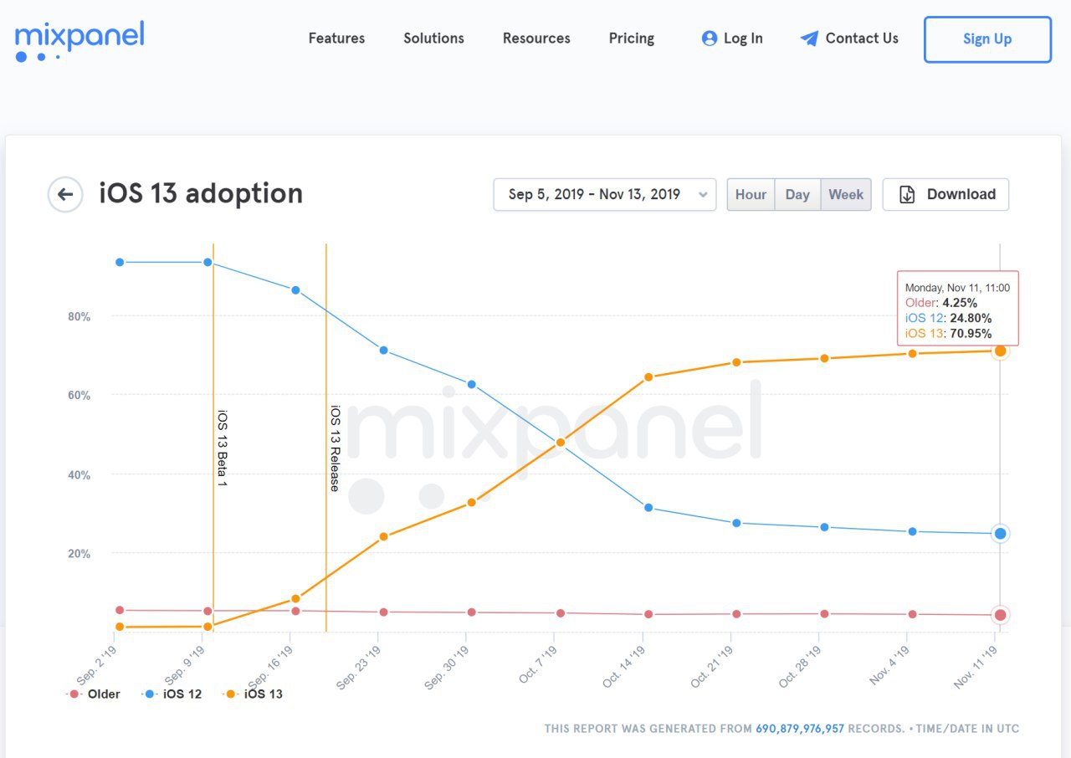Image resolution: width=1071 pixels, height=758 pixels.
Task: Click the iOS 13 data point at Oct. 14
Action: point(648,377)
